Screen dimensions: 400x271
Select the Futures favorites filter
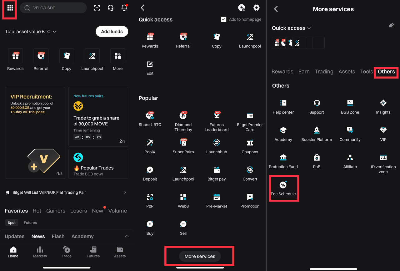(30, 223)
